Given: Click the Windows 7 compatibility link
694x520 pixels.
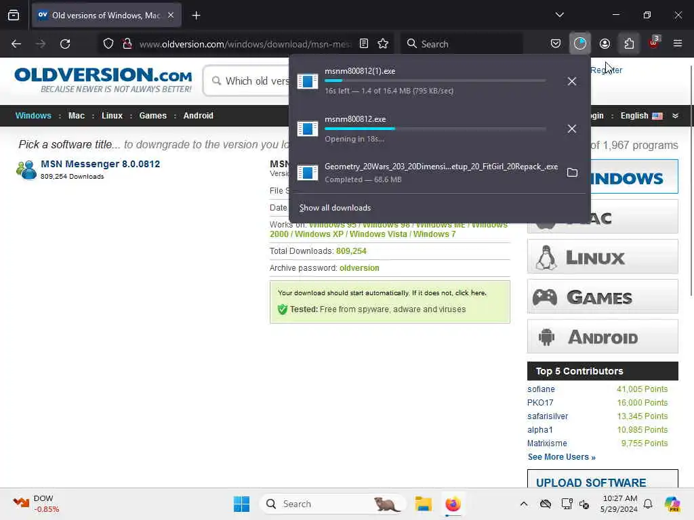Looking at the screenshot, I should (x=434, y=234).
